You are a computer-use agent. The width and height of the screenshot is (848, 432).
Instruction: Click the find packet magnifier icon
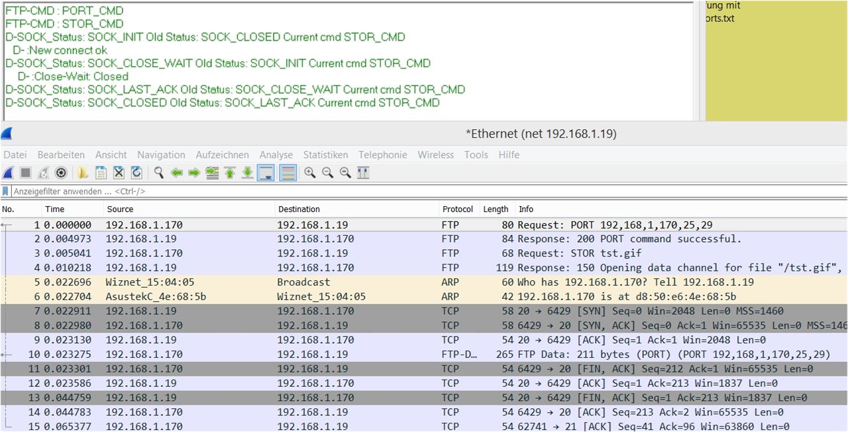159,173
